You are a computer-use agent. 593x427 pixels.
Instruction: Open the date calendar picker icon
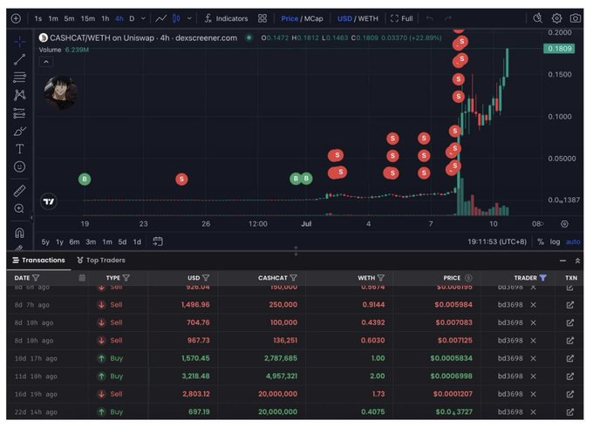pyautogui.click(x=82, y=278)
